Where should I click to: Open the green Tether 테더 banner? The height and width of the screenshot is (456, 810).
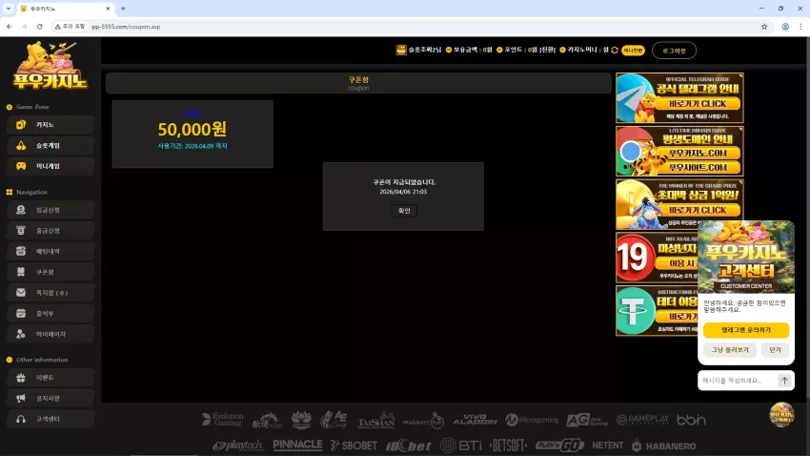pos(656,311)
